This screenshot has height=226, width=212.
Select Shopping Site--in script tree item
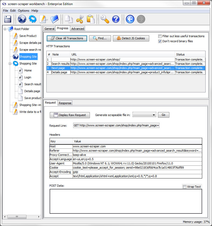pos(30,105)
